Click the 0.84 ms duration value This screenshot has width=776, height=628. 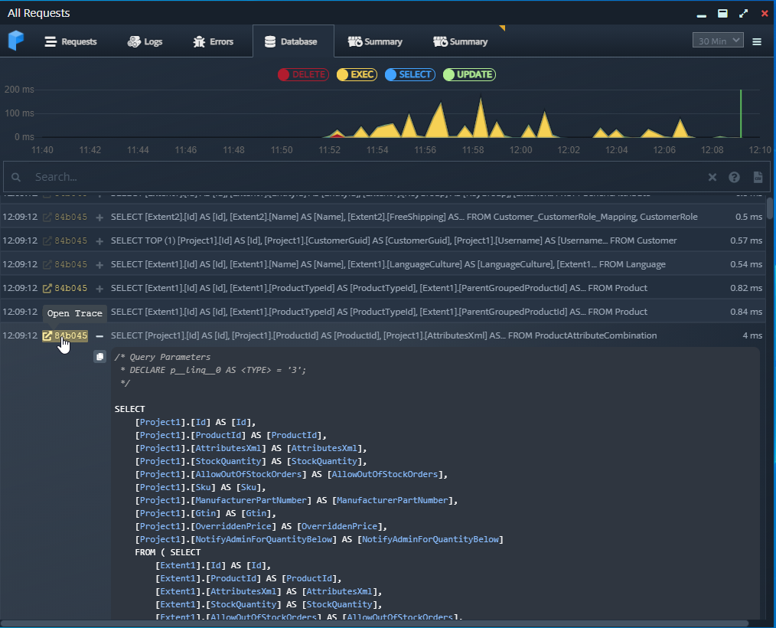tap(746, 312)
